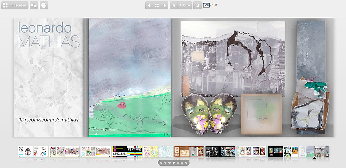Open the SPECIAL FEATURE thumbnail spread
The image size is (346, 168).
point(127,151)
